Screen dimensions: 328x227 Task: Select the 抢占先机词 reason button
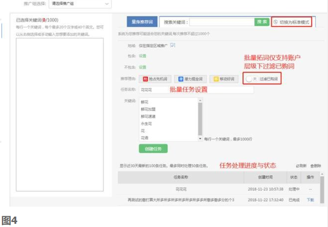[x=155, y=79]
